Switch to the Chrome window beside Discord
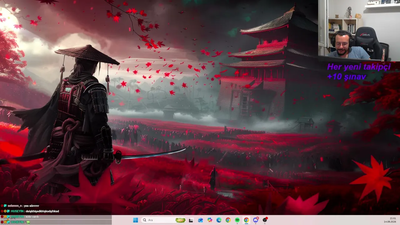Viewport: 400px width, 225px height. 246,220
